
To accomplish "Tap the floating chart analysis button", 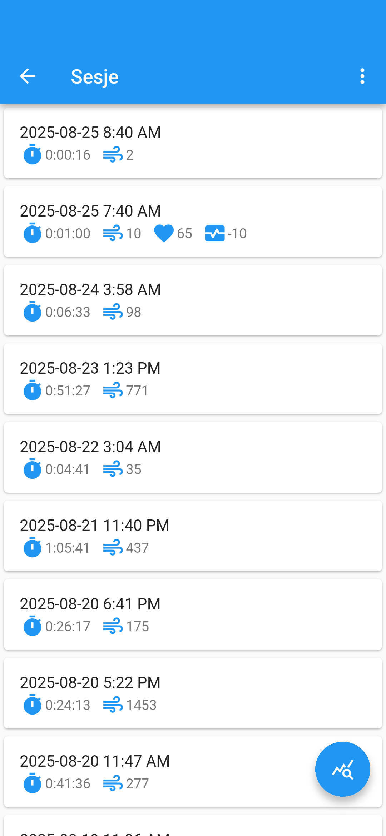I will point(342,769).
